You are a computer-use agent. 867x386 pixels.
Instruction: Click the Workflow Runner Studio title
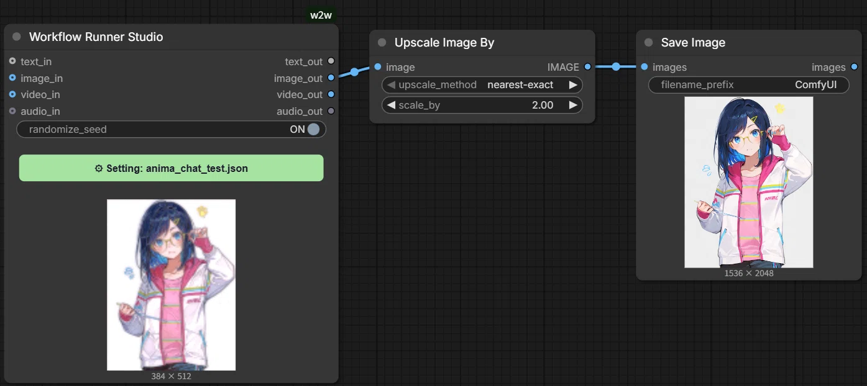click(x=96, y=37)
